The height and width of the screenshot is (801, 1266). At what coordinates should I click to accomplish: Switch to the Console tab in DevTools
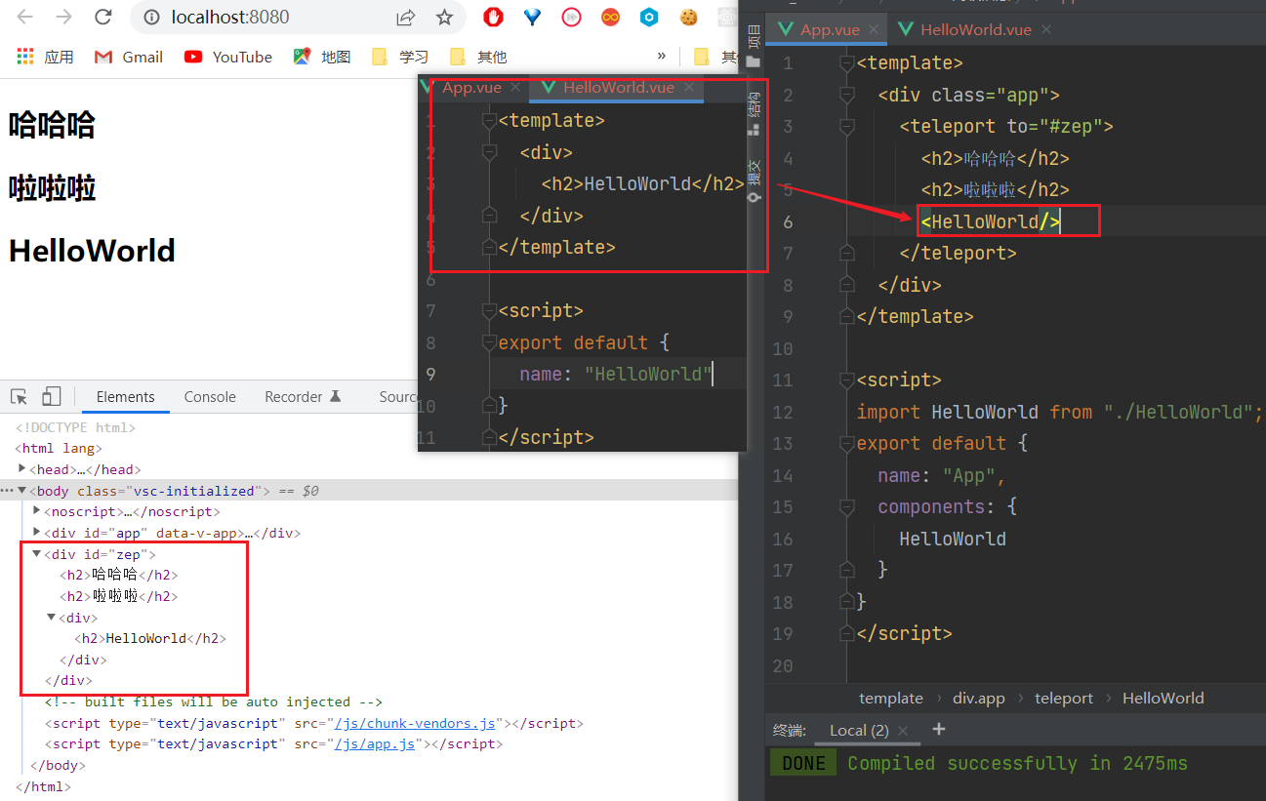(210, 397)
